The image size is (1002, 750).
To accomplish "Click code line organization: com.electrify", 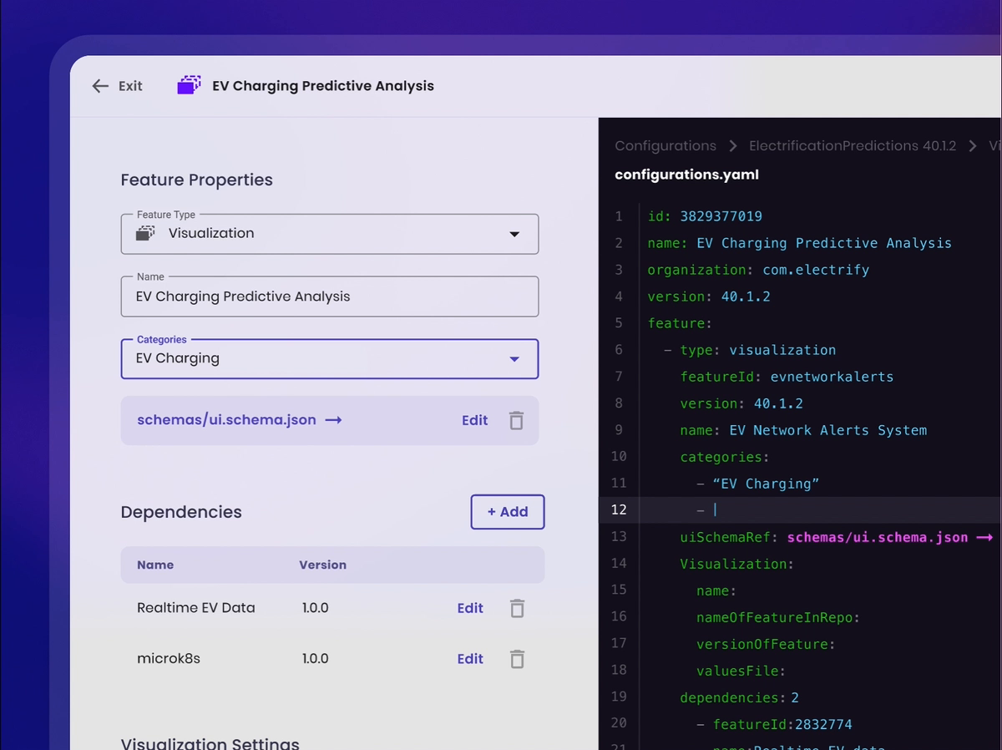I will pos(758,270).
